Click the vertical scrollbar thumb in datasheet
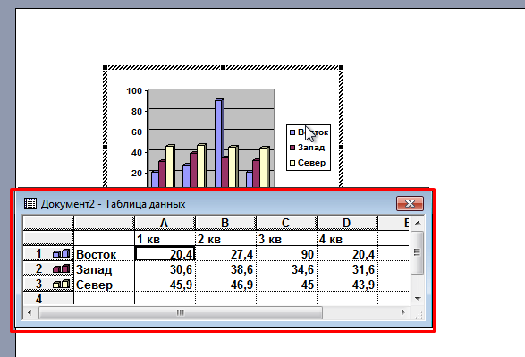Viewport: 525px width, 357px height. [417, 252]
